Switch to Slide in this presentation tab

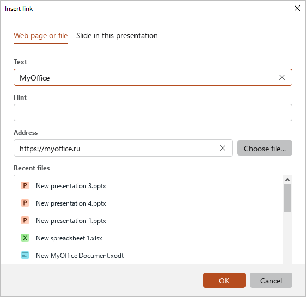pyautogui.click(x=117, y=36)
